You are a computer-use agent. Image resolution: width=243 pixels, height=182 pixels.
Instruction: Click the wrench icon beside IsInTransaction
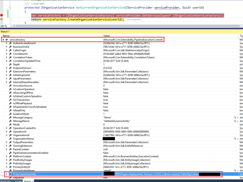10,100
